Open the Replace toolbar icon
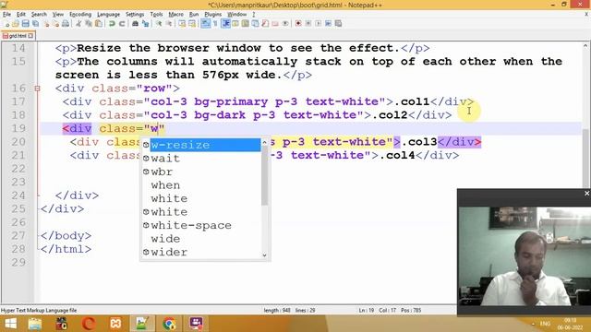 click(145, 23)
